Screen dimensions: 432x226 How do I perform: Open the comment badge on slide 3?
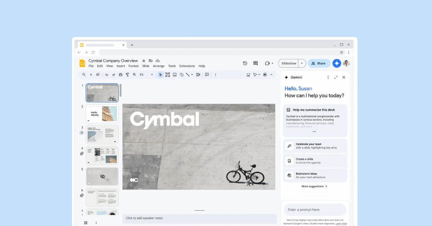(x=82, y=133)
